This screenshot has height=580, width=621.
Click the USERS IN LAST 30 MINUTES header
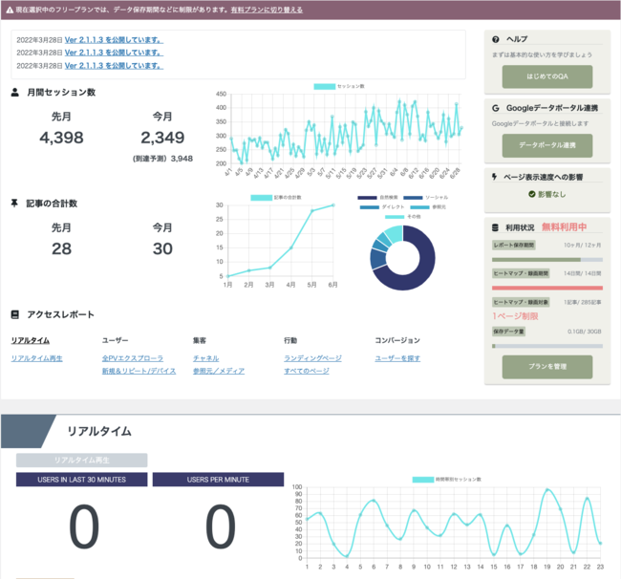(81, 480)
